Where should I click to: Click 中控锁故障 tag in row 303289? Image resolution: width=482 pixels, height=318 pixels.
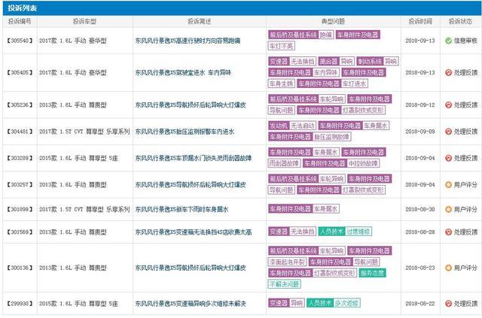[x=363, y=163]
